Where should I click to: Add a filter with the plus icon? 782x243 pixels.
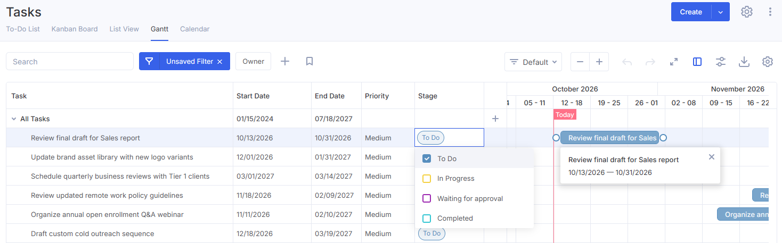pyautogui.click(x=285, y=61)
